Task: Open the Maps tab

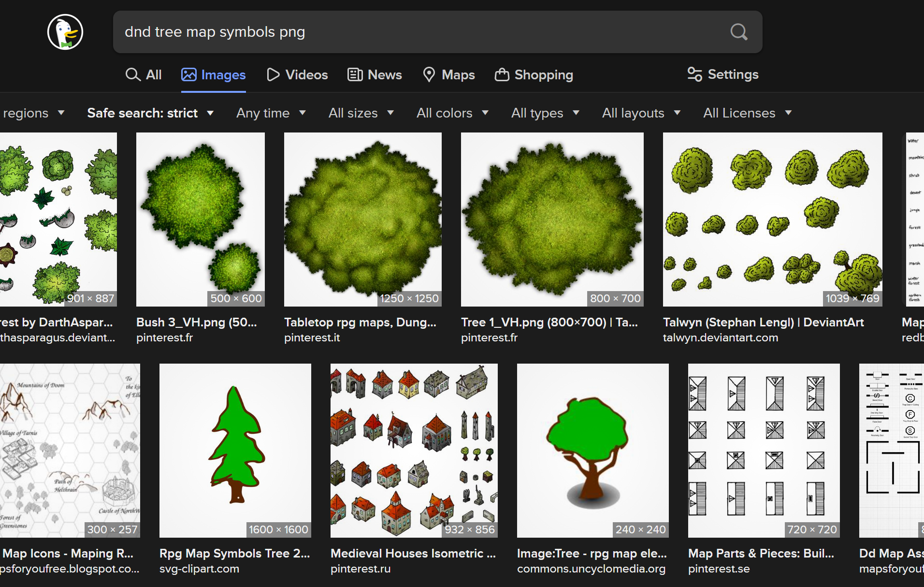Action: (x=448, y=74)
